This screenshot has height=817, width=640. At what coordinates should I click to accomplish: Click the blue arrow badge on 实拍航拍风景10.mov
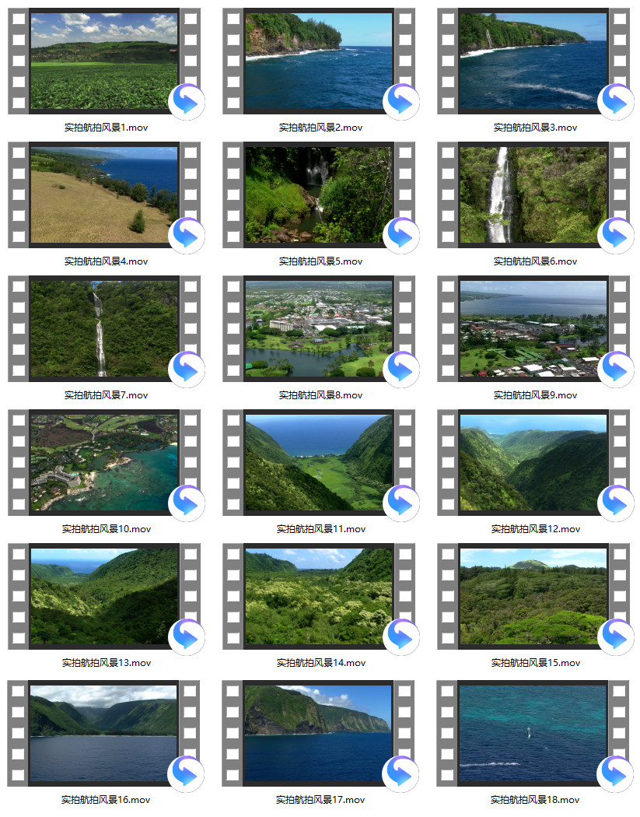click(x=187, y=503)
